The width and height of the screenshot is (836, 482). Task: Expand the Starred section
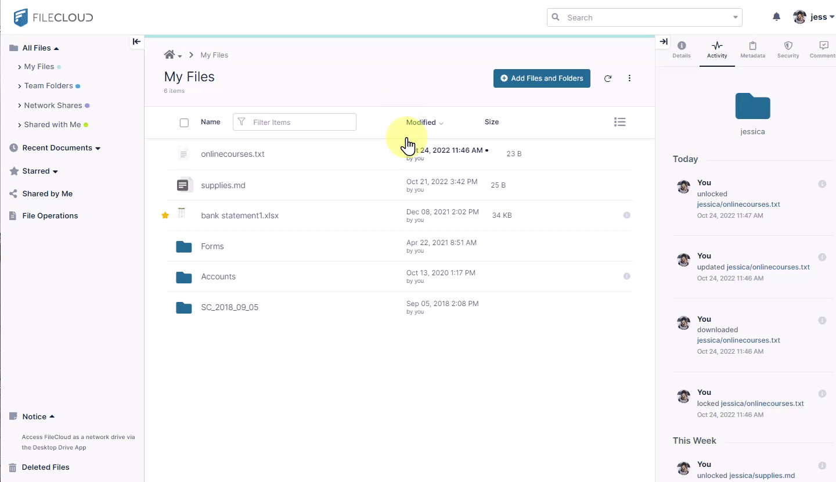pyautogui.click(x=55, y=172)
